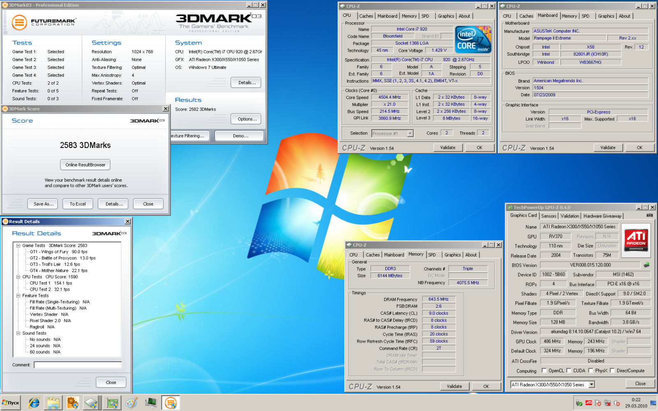Select the CPU Test 2 result row
The image size is (658, 411).
[50, 289]
